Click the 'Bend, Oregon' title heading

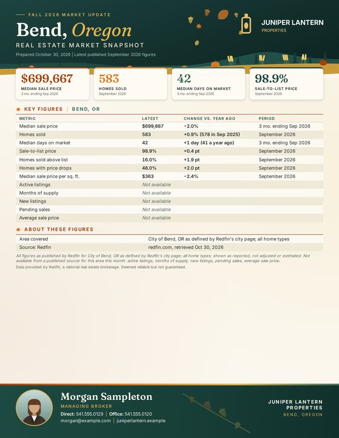[74, 30]
